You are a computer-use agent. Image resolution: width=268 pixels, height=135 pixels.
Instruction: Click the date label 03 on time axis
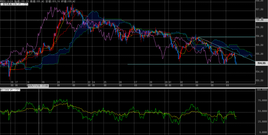197,82
